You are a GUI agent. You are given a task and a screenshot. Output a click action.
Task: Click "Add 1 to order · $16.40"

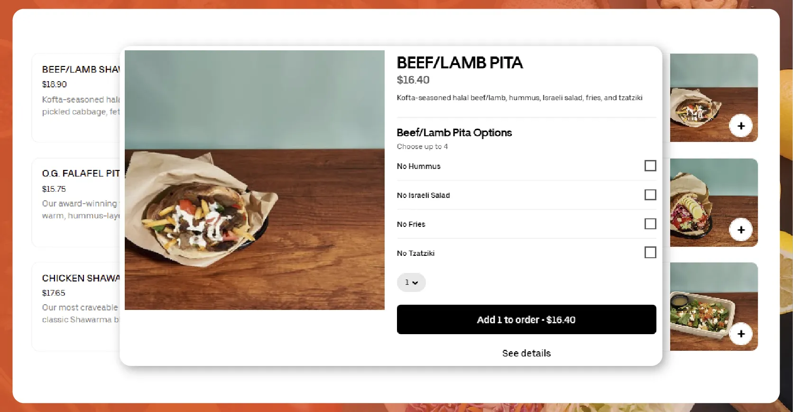[526, 319]
